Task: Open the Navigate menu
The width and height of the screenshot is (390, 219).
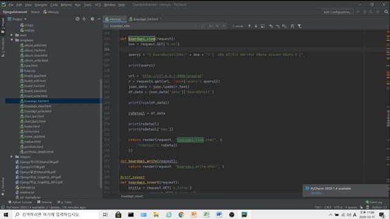Action: 41,5
